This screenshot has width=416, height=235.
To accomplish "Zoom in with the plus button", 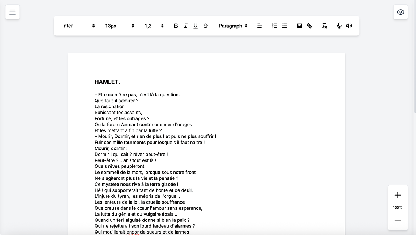I will pyautogui.click(x=398, y=195).
